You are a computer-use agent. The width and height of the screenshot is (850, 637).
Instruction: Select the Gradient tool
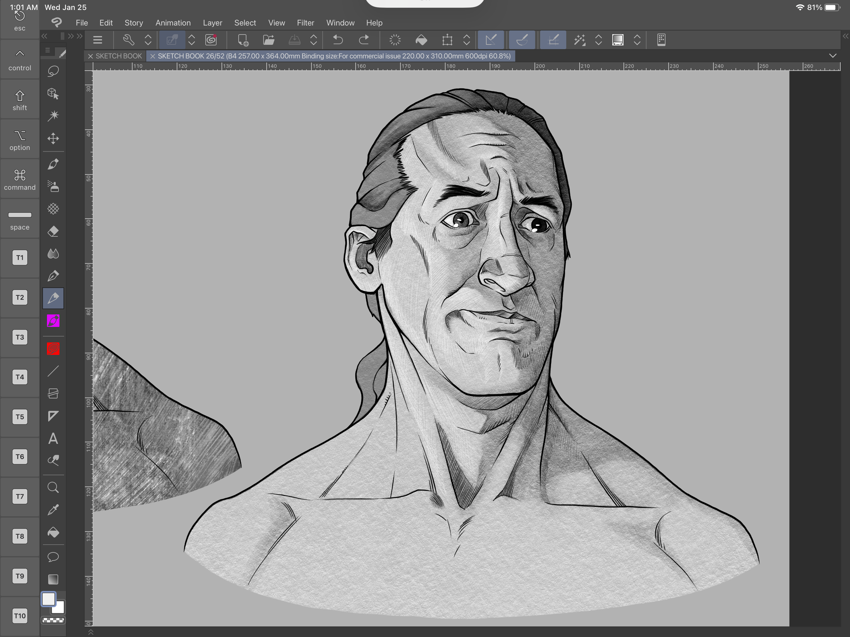coord(53,579)
